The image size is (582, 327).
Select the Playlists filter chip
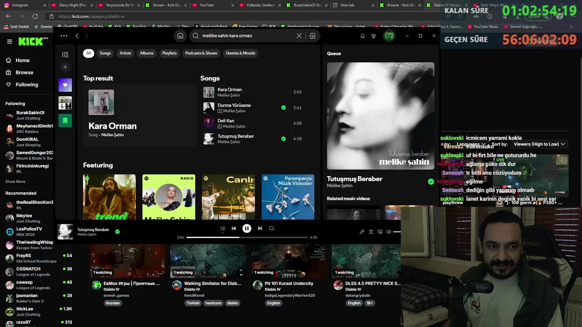point(170,53)
